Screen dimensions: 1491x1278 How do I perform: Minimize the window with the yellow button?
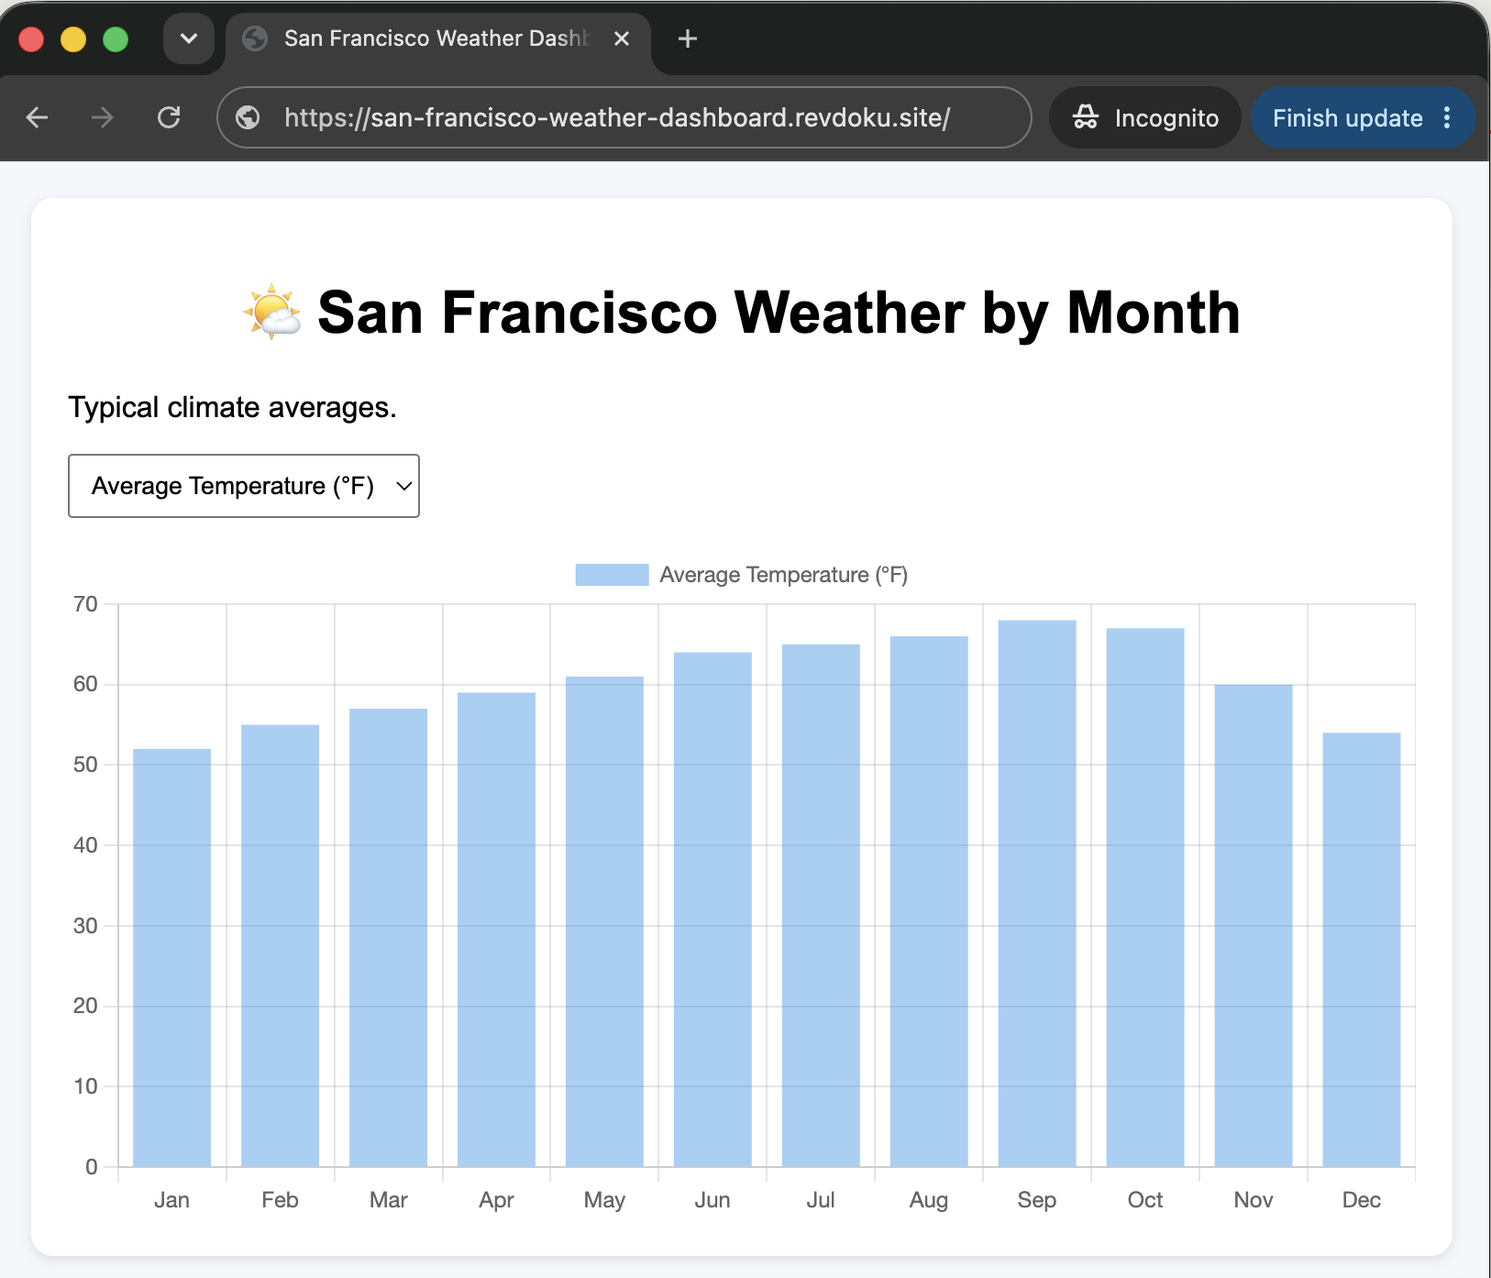click(73, 39)
